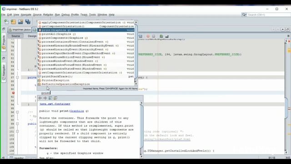Click the red macro record button
291x164 pixels.
pos(148,36)
